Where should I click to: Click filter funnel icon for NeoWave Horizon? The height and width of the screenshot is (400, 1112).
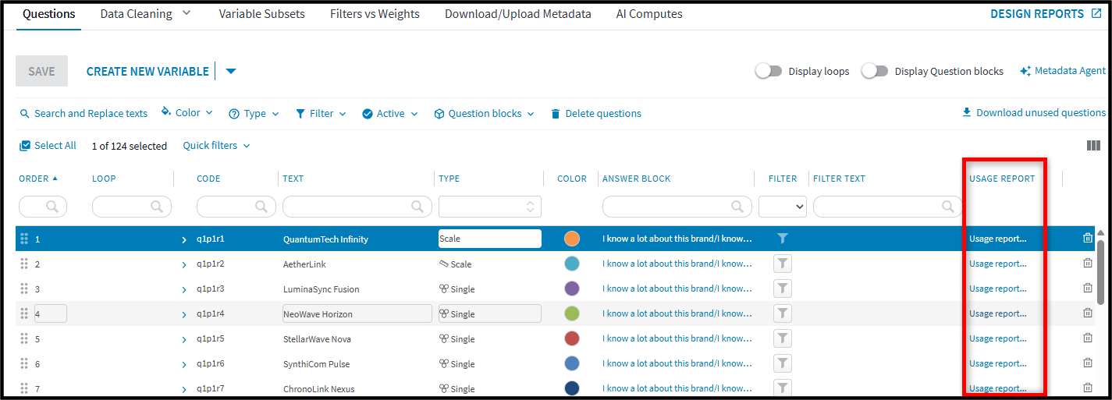coord(783,313)
